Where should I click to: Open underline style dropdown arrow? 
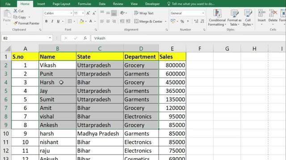63,21
